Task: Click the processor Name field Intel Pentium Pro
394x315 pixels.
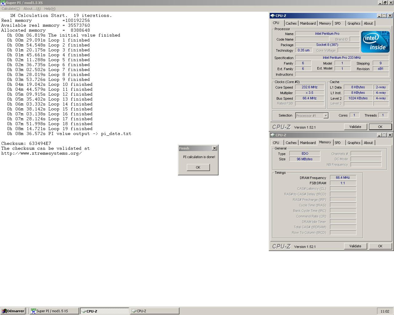Action: coord(327,34)
